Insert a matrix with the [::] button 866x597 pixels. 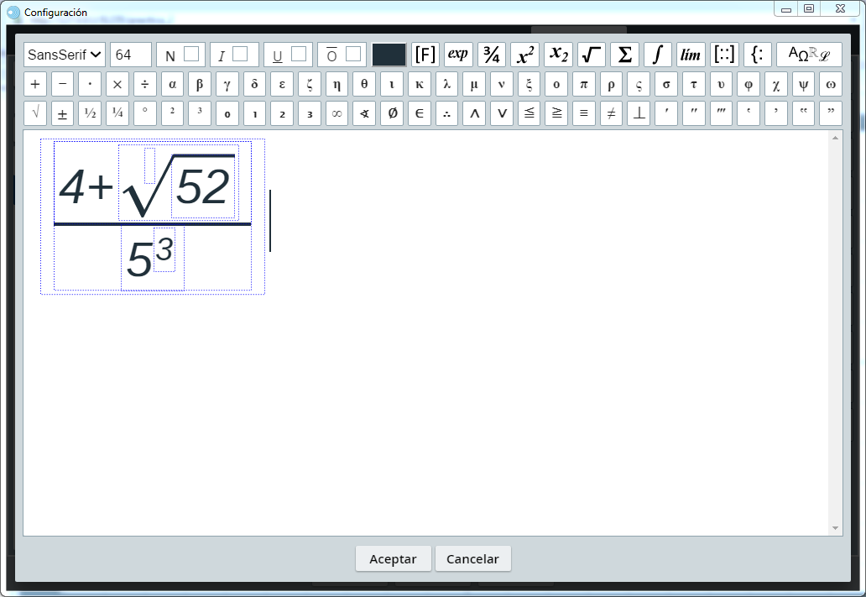click(724, 55)
